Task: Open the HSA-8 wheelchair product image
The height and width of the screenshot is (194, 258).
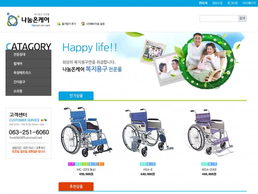Action: click(x=147, y=132)
